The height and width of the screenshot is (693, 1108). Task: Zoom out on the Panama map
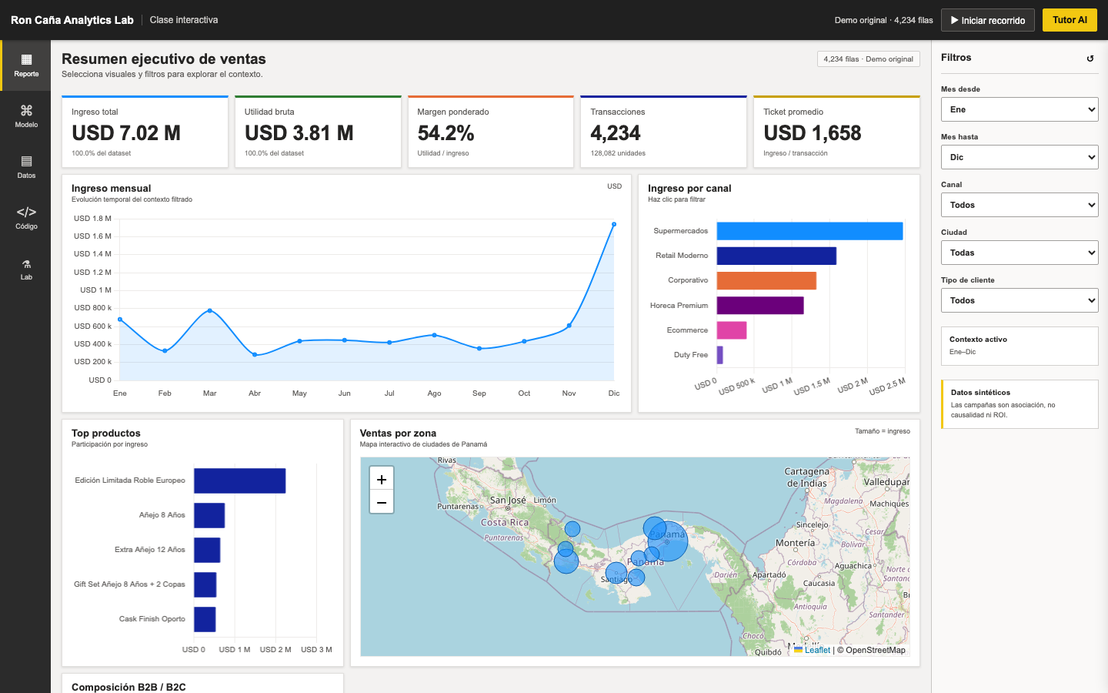point(382,502)
